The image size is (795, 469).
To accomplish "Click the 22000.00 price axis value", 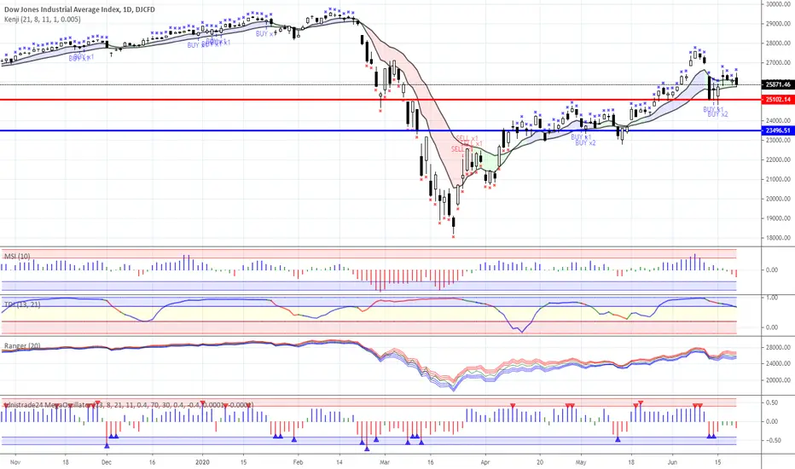I will [x=778, y=159].
